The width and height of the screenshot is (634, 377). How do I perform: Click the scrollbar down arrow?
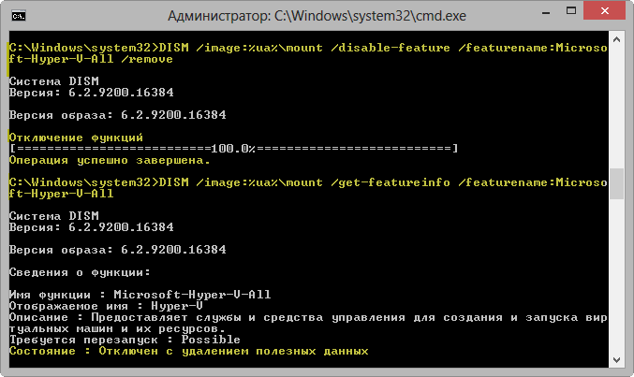(x=616, y=359)
